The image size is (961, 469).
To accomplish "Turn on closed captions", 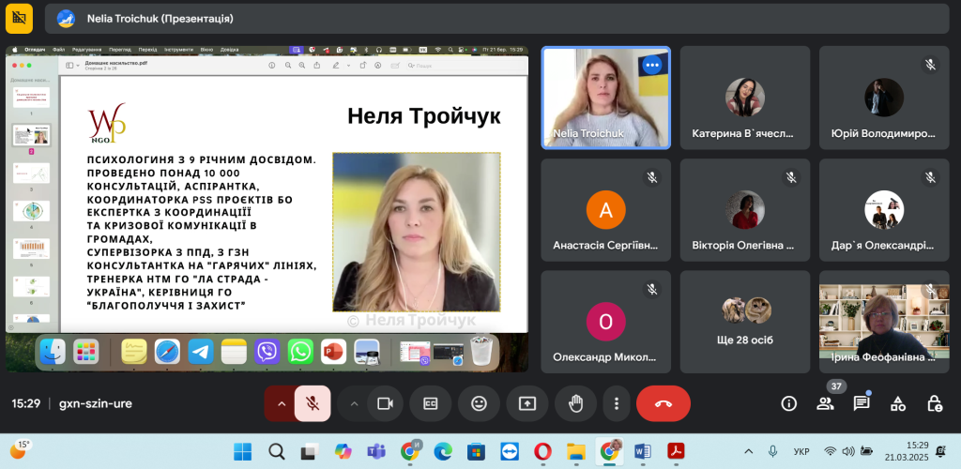I will pos(431,403).
